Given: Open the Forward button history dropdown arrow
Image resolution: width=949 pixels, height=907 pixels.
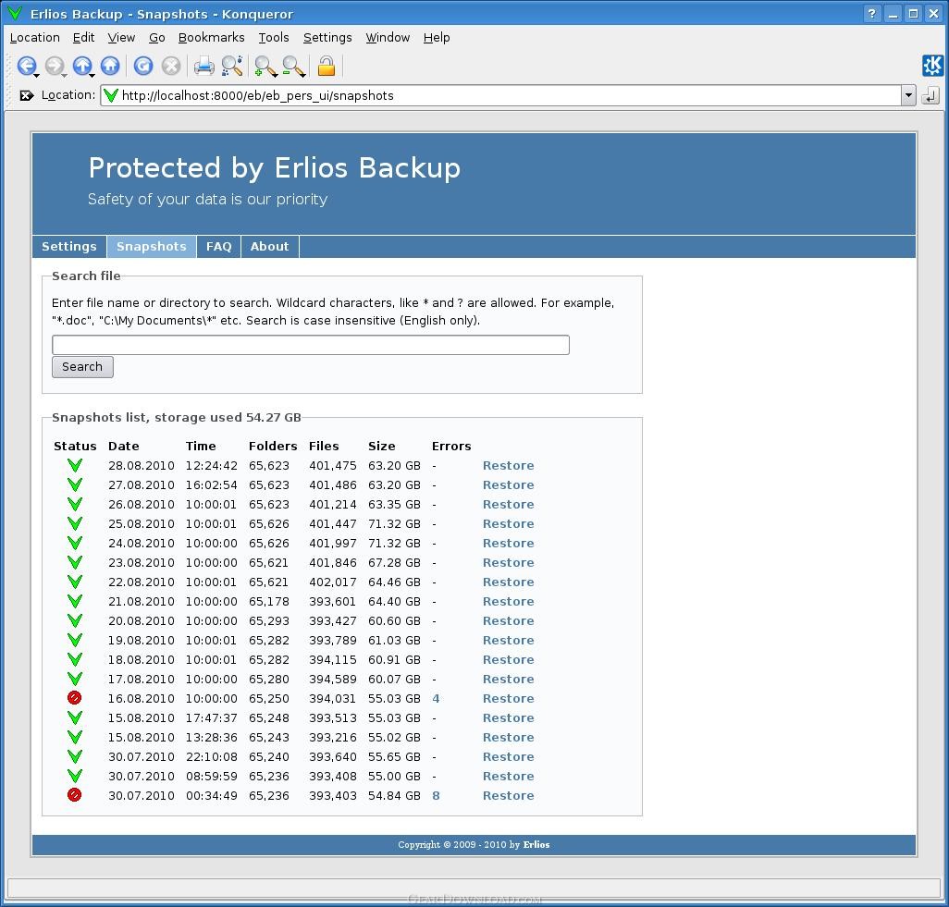Looking at the screenshot, I should (x=65, y=75).
